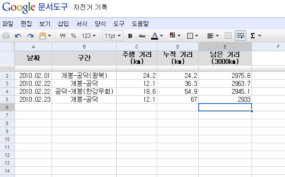
Task: Select column D header
Action: tap(178, 47)
